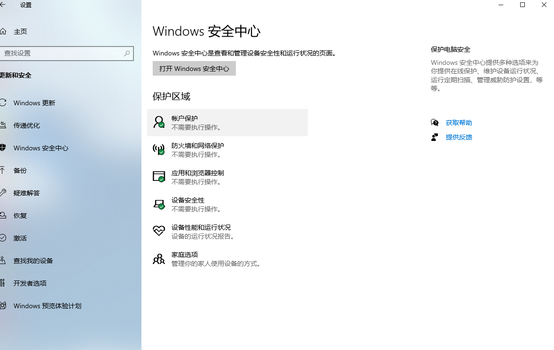
Task: Select 传递优化 in sidebar
Action: coord(26,125)
